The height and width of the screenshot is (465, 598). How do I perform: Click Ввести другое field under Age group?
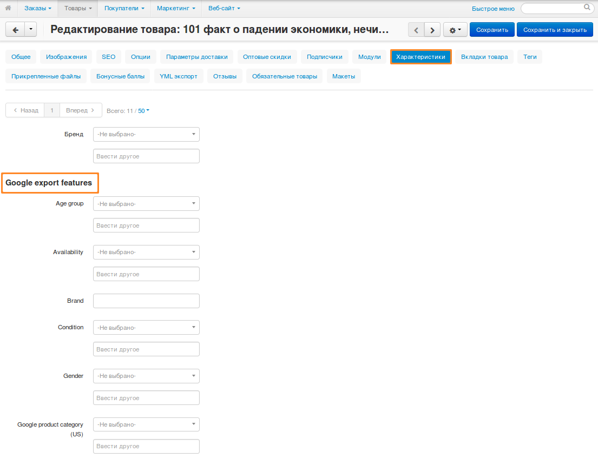146,225
